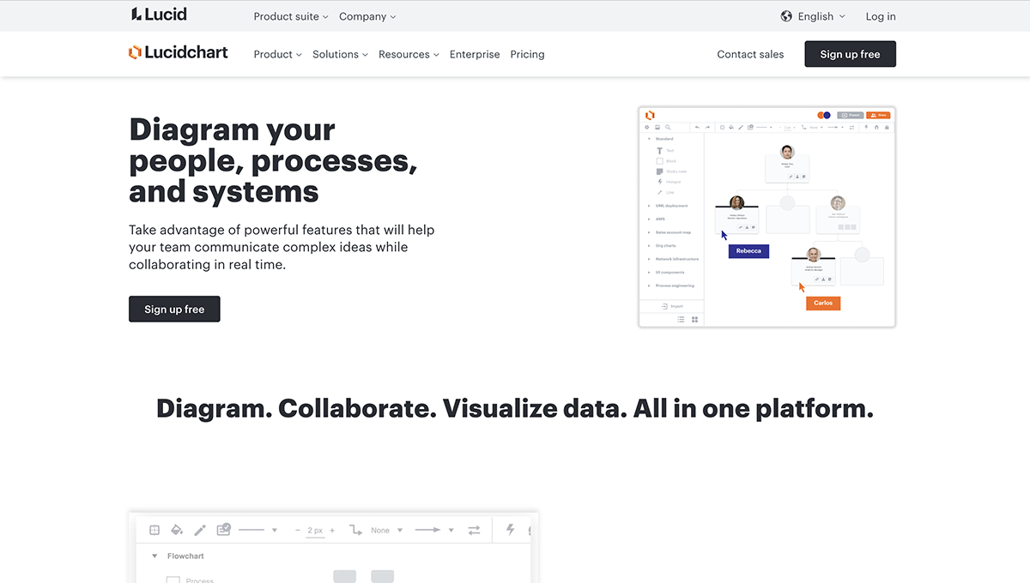The image size is (1030, 583).
Task: Click the lightning quick-actions icon in the toolbar
Action: click(510, 530)
